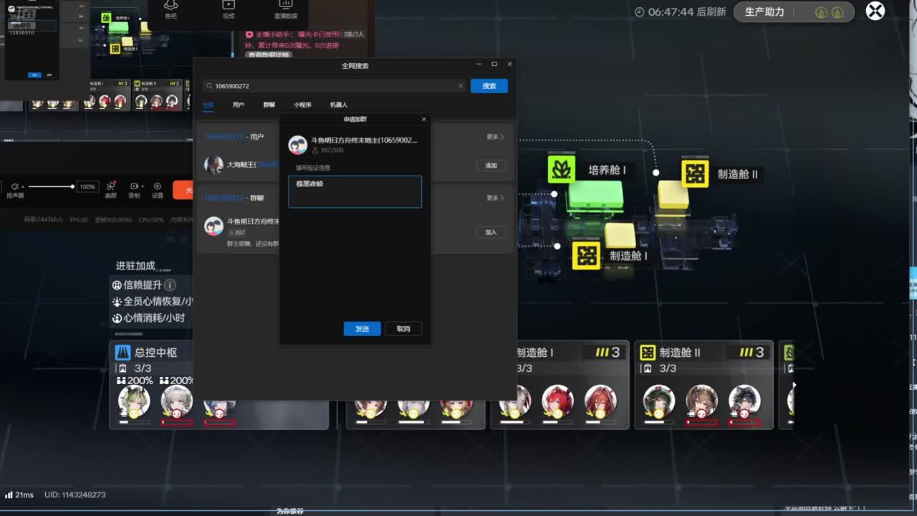The height and width of the screenshot is (516, 917).
Task: Click the group avatar in 申请加群 dialog
Action: pos(297,145)
